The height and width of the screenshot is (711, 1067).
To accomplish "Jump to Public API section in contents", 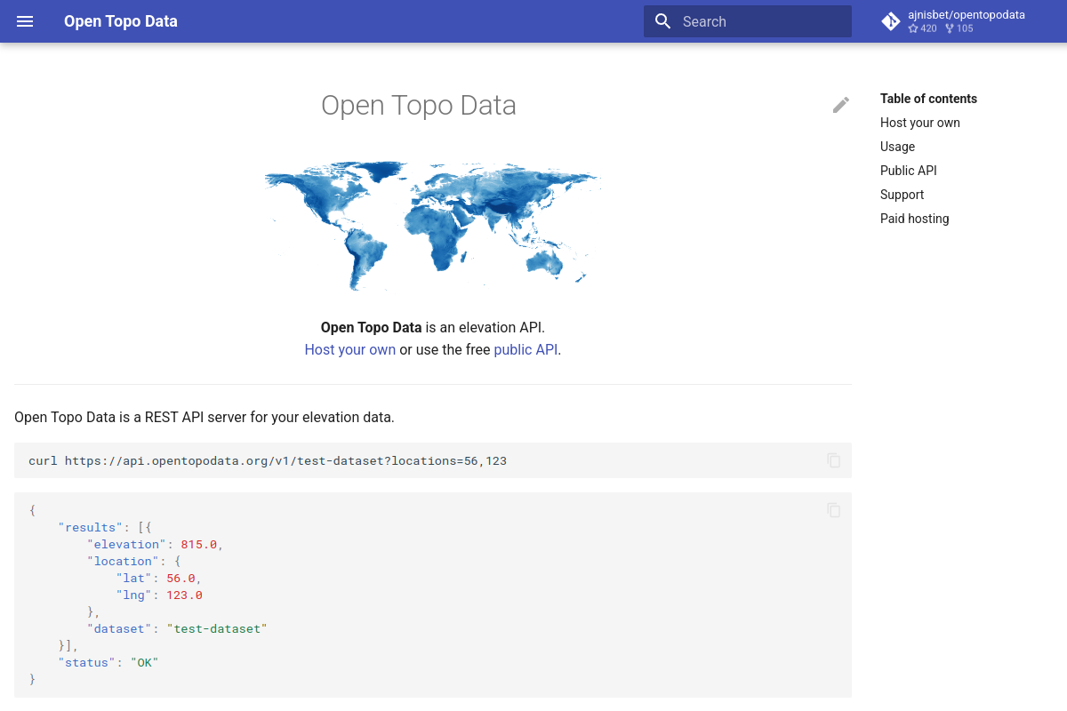I will (909, 171).
